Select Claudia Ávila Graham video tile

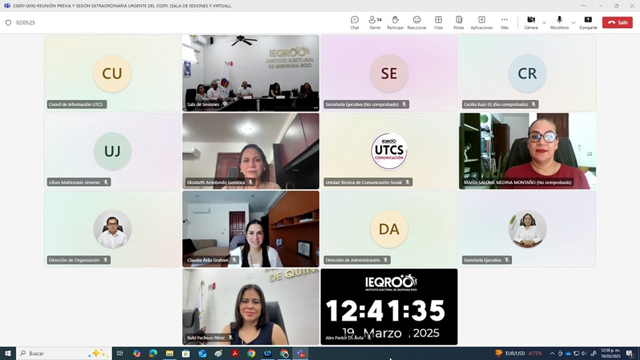pyautogui.click(x=251, y=229)
